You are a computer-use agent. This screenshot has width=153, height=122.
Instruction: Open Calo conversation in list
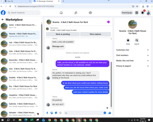coord(20,53)
